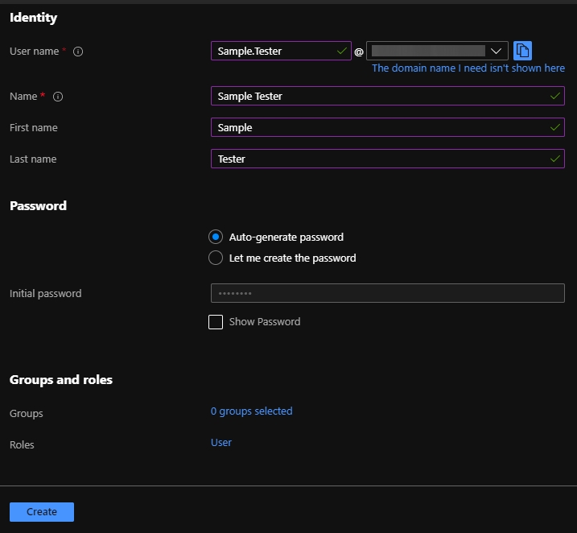Choose Let me create the password
This screenshot has width=577, height=533.
pyautogui.click(x=216, y=258)
